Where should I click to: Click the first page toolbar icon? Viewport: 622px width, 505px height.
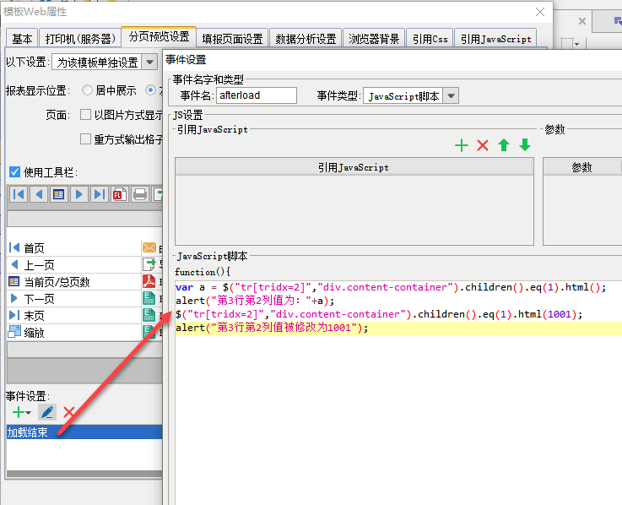pyautogui.click(x=19, y=194)
